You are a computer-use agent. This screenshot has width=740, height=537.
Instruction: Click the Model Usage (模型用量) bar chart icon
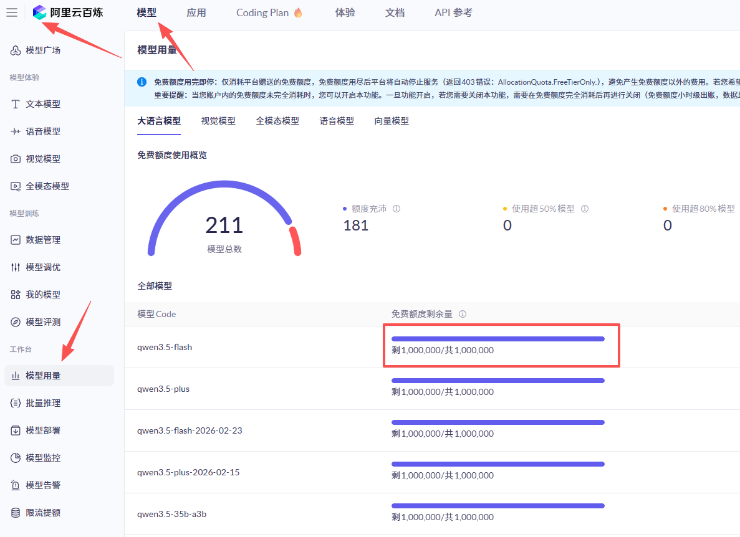point(16,376)
